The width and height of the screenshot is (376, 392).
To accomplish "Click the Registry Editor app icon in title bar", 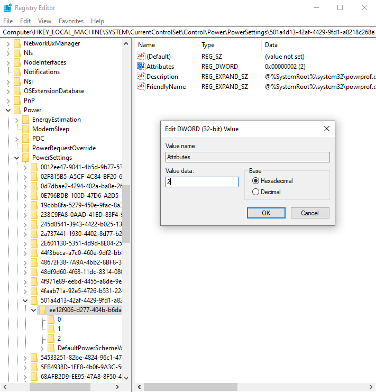I will (x=7, y=8).
